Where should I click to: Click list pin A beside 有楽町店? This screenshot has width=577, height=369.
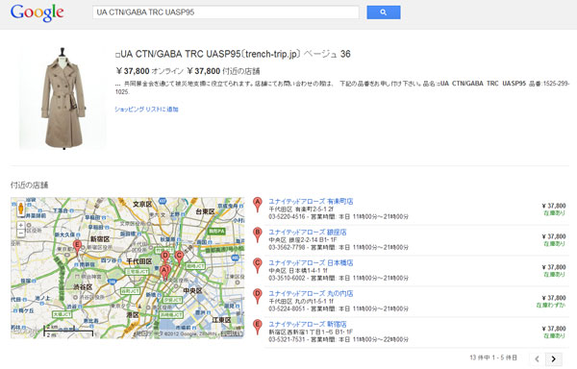coord(257,205)
